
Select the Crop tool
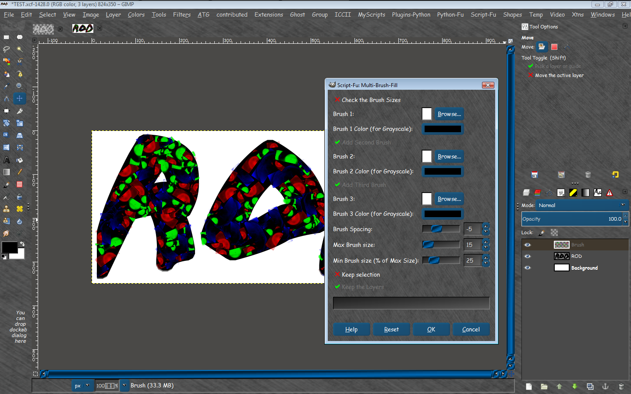click(x=20, y=111)
